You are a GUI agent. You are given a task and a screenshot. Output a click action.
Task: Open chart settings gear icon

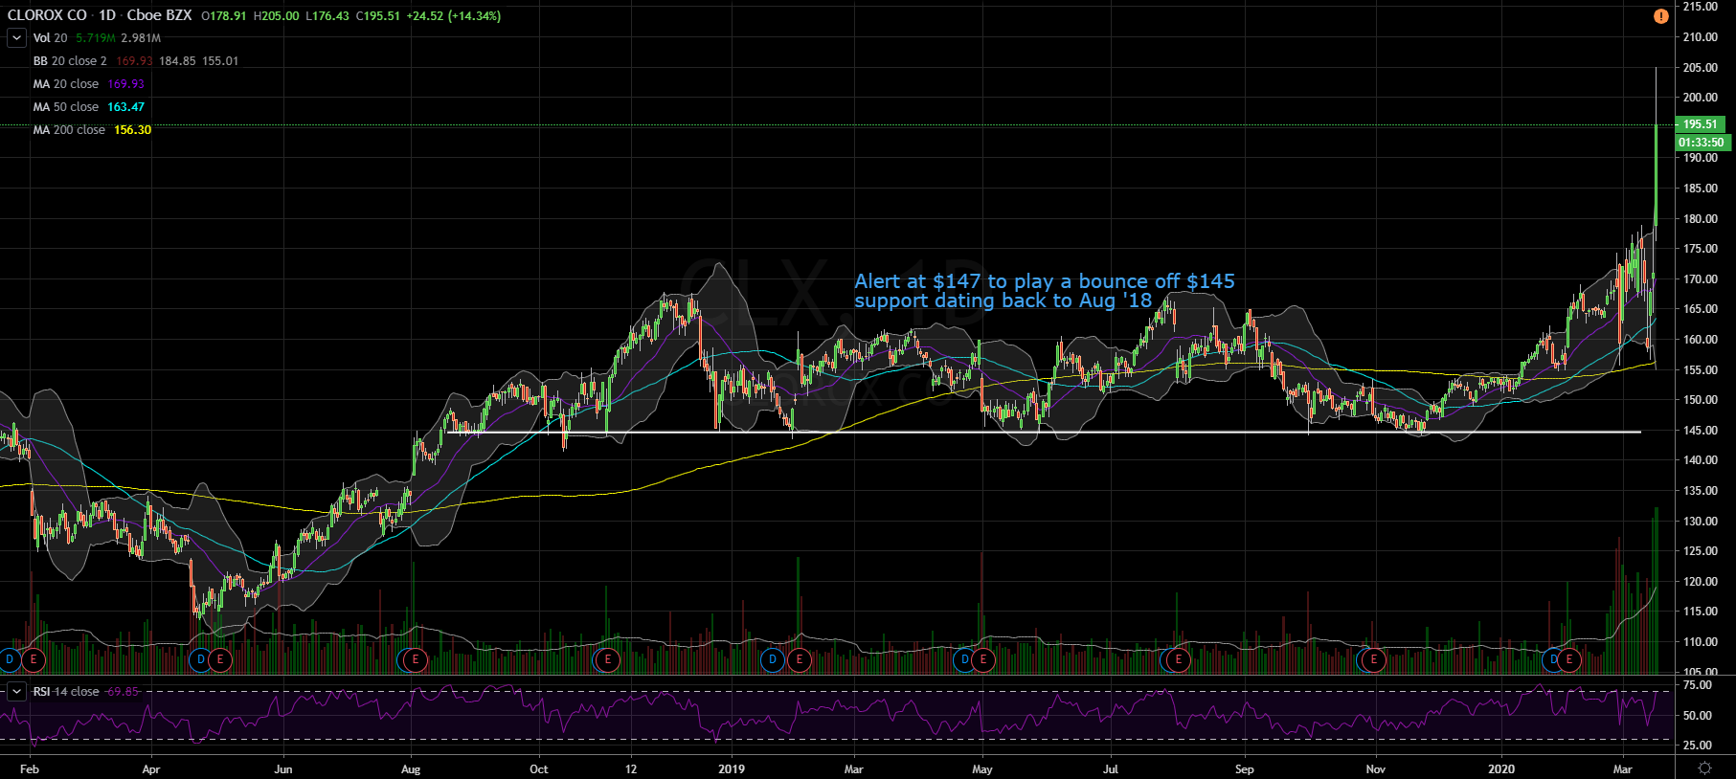point(1704,768)
